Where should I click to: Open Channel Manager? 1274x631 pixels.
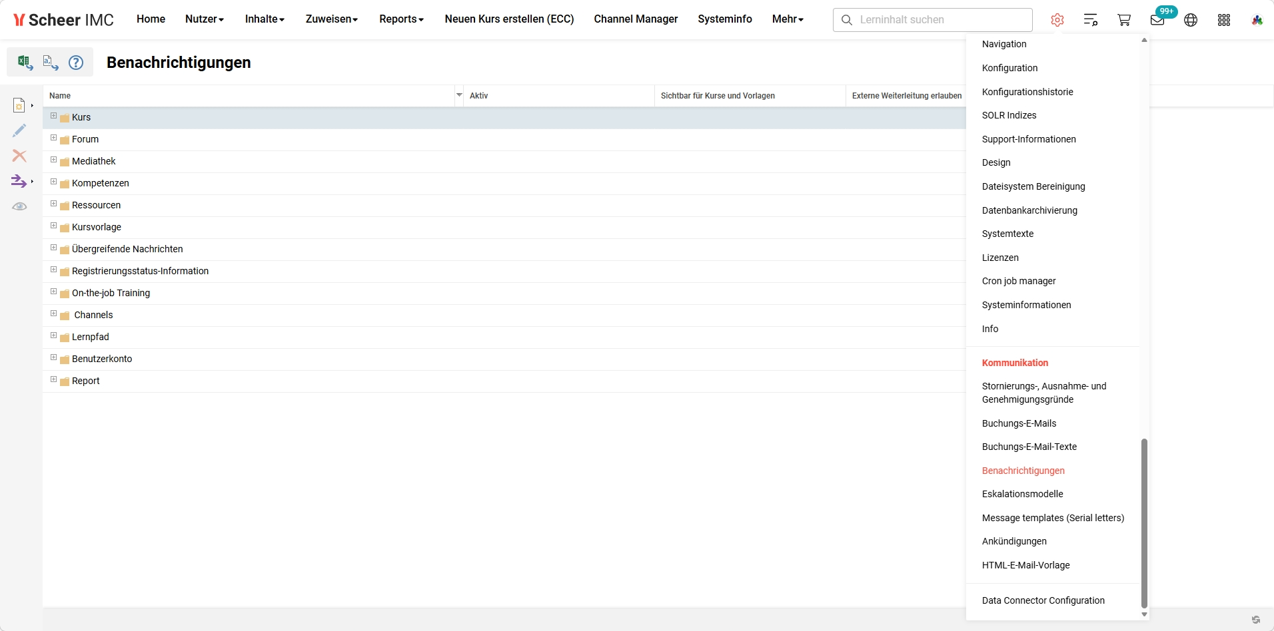[x=636, y=19]
